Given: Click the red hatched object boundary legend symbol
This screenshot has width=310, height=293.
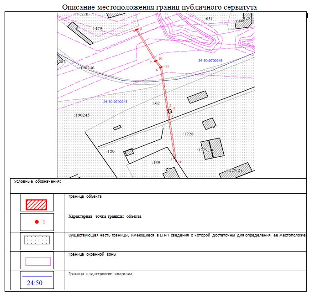Looking at the screenshot, I should pyautogui.click(x=37, y=204).
